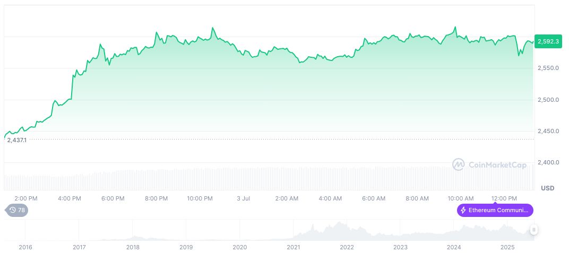
Task: Select year 2016 on the overview timeline
Action: (x=25, y=247)
